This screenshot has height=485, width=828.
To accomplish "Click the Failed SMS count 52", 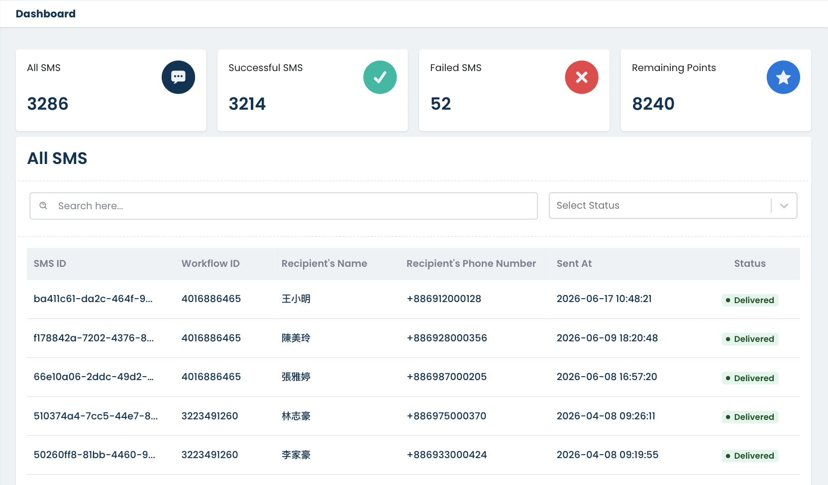I will tap(440, 104).
